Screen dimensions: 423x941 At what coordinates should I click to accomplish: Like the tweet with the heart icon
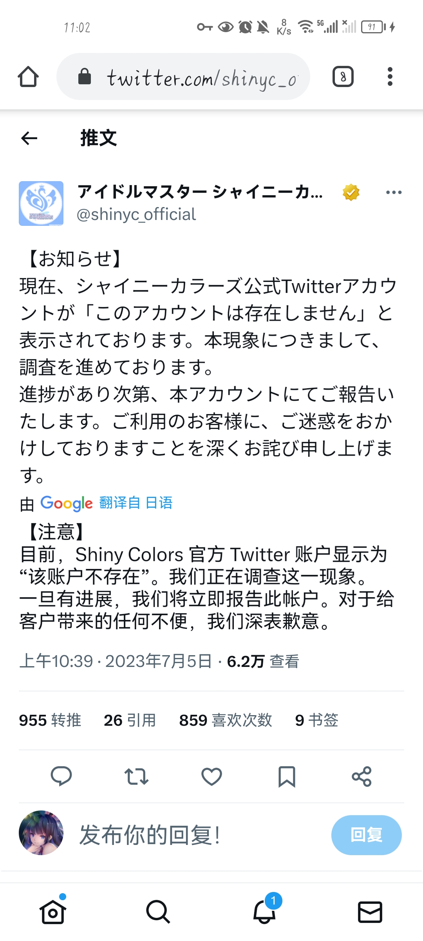[x=211, y=776]
